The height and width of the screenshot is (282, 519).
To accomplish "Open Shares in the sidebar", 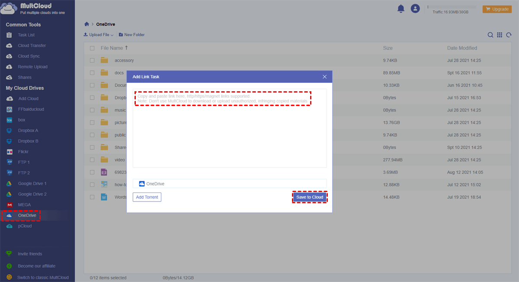I will [x=25, y=77].
